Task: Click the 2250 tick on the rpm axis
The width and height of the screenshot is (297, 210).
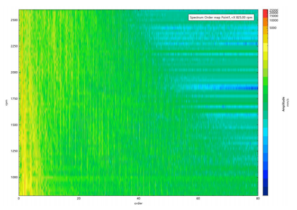Action: [14, 46]
